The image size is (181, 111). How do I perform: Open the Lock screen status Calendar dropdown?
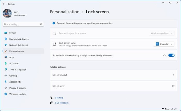coord(164,44)
